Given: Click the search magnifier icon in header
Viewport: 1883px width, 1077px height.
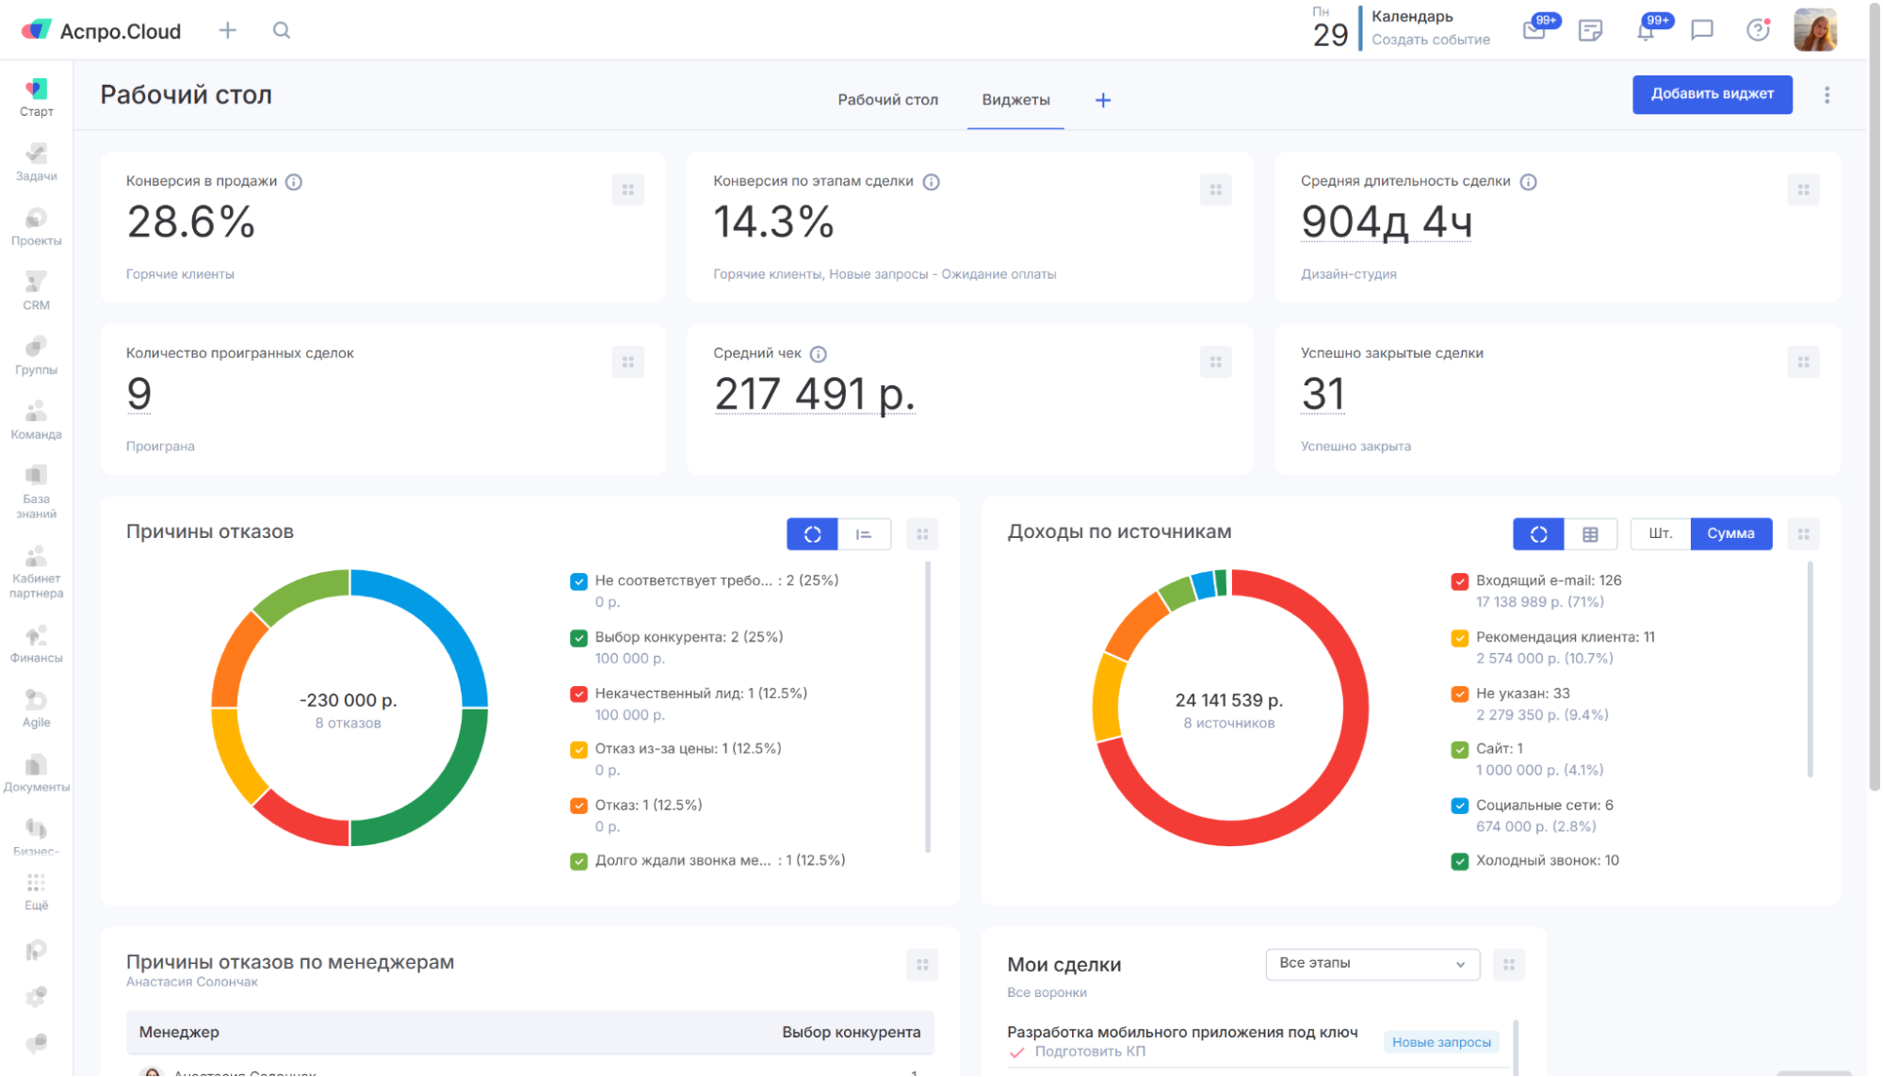Looking at the screenshot, I should pyautogui.click(x=282, y=30).
